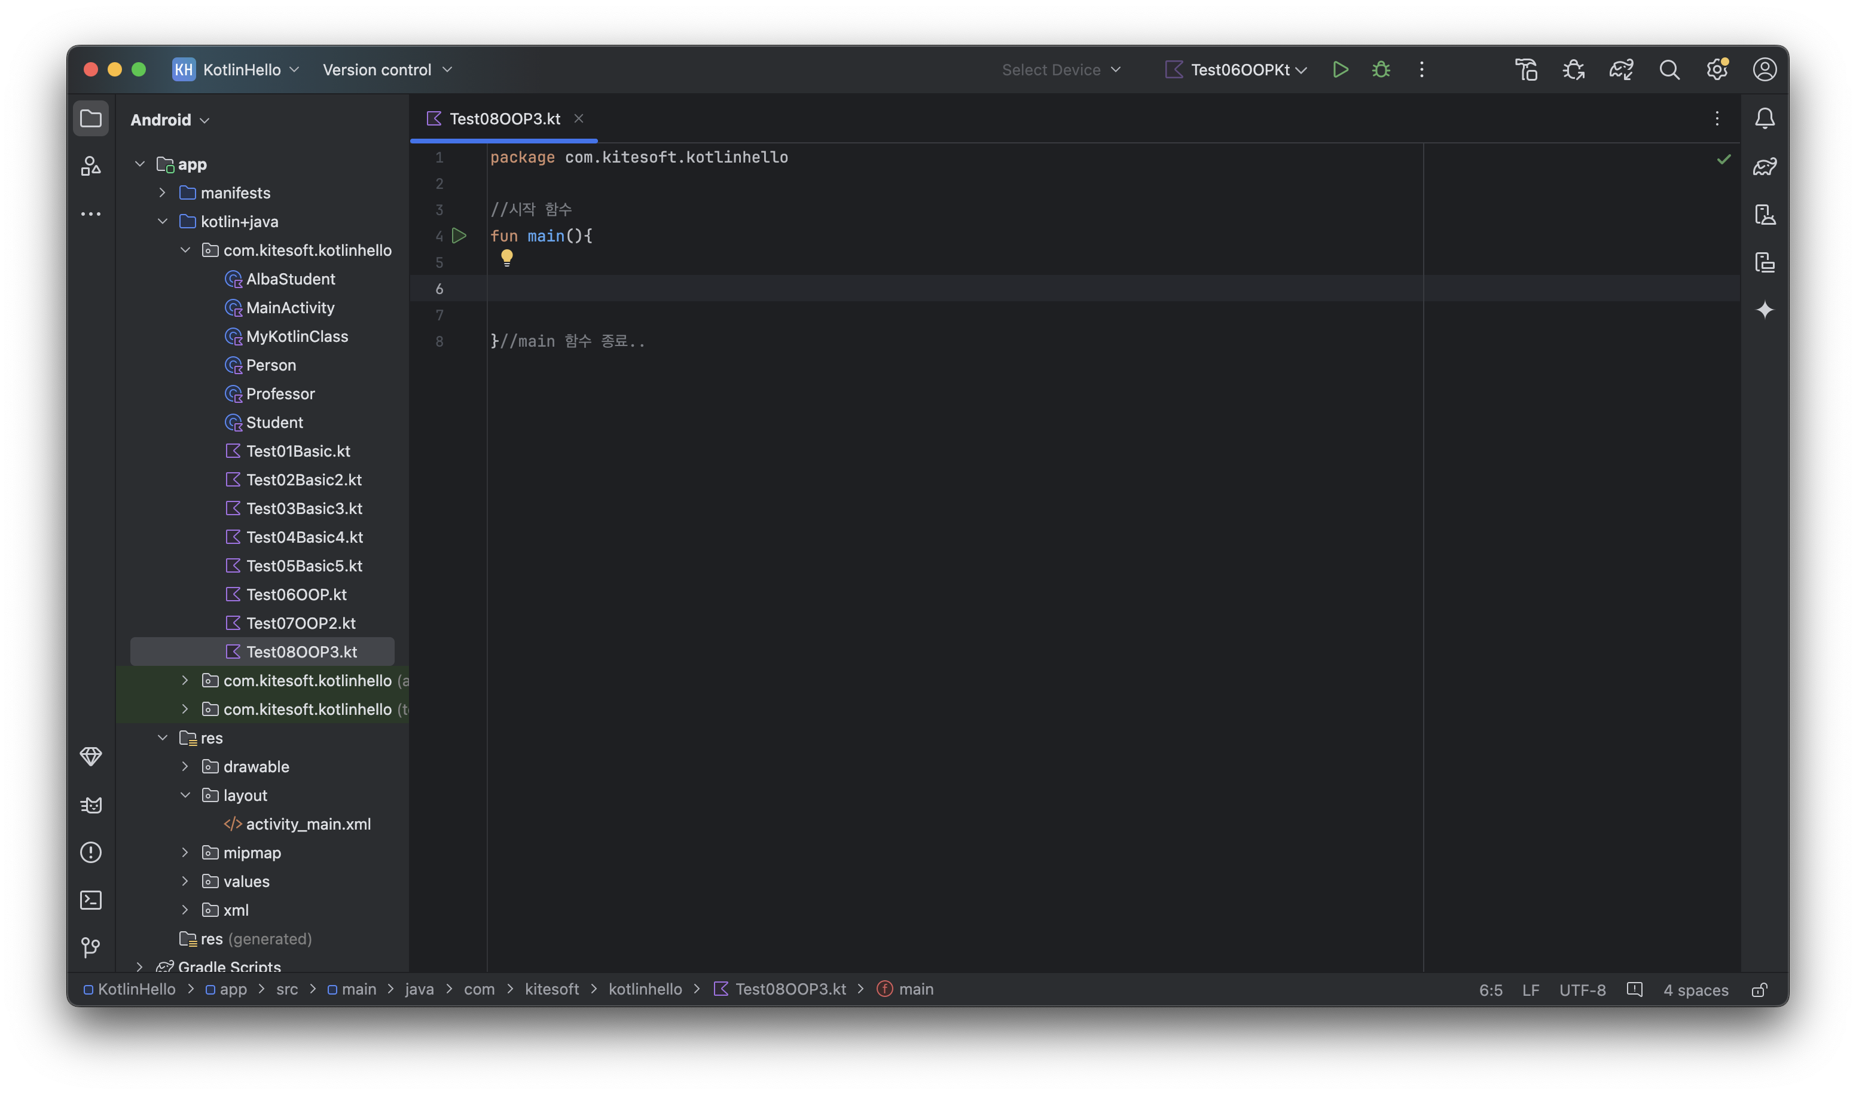Open the Logcat tool window

click(x=91, y=805)
